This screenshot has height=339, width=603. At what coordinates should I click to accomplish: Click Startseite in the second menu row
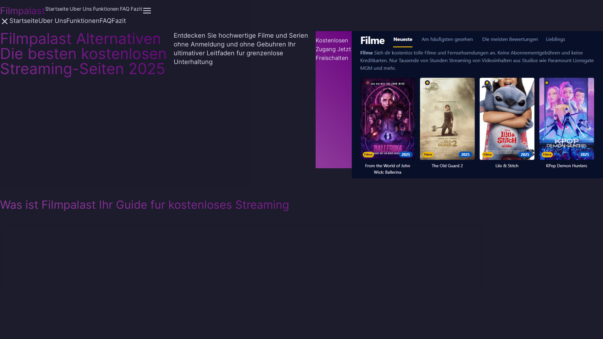click(x=24, y=21)
